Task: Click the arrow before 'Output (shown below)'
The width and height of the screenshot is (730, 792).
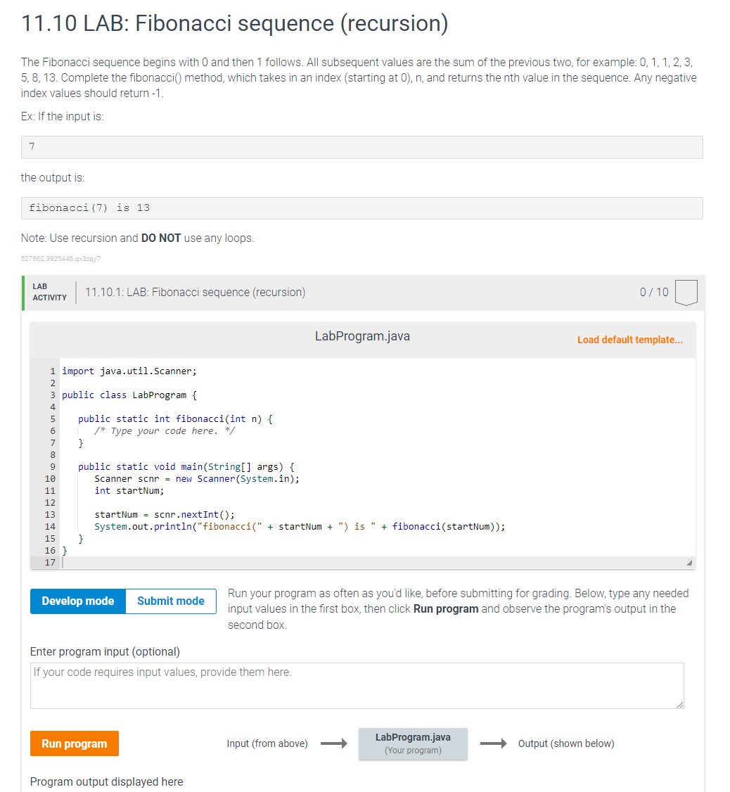Action: click(493, 743)
